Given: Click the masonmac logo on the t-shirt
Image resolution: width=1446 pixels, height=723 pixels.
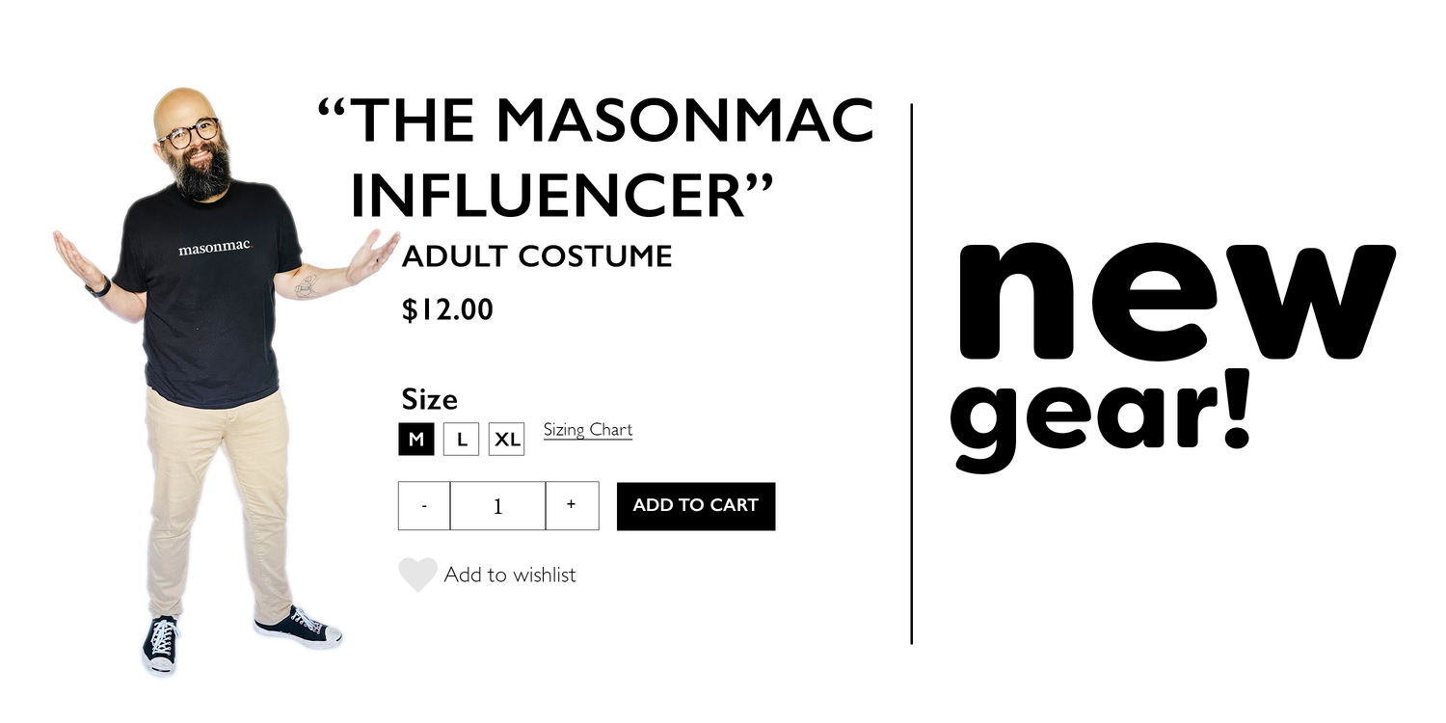Looking at the screenshot, I should (x=214, y=249).
